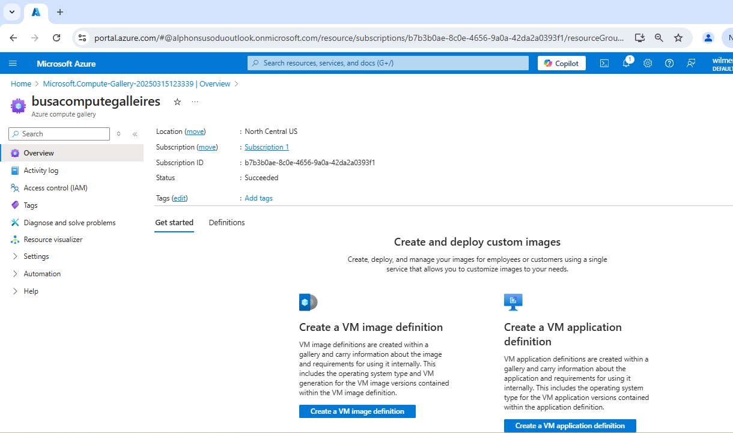The image size is (733, 433).
Task: Click the Subscription move link
Action: pyautogui.click(x=207, y=147)
